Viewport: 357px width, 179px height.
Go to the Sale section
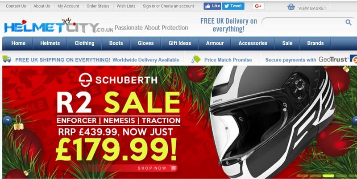click(287, 43)
